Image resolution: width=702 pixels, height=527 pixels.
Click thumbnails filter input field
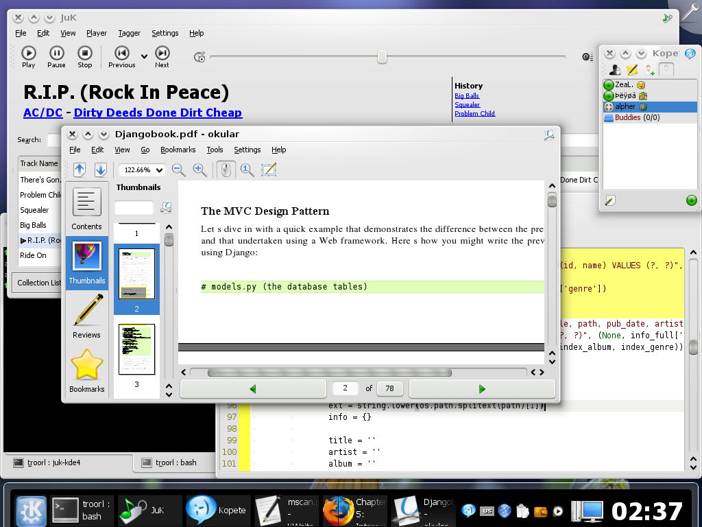point(134,207)
